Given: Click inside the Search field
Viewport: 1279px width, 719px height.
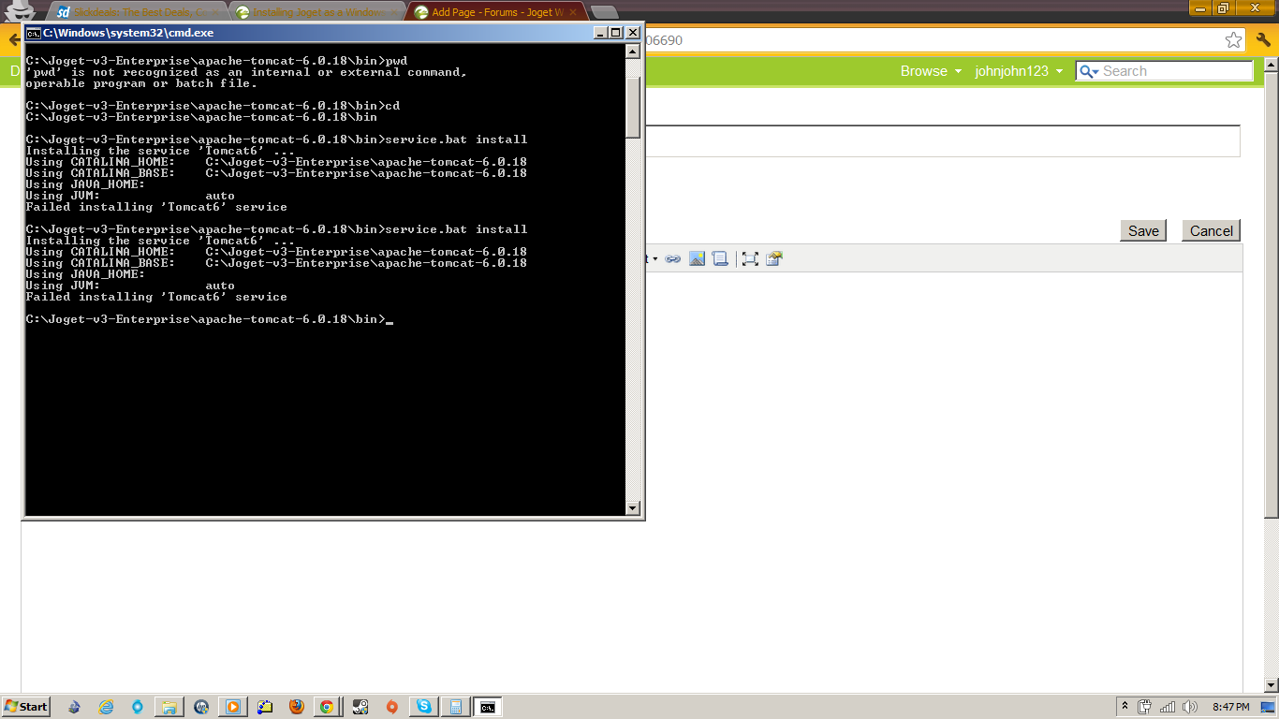Looking at the screenshot, I should pyautogui.click(x=1176, y=71).
